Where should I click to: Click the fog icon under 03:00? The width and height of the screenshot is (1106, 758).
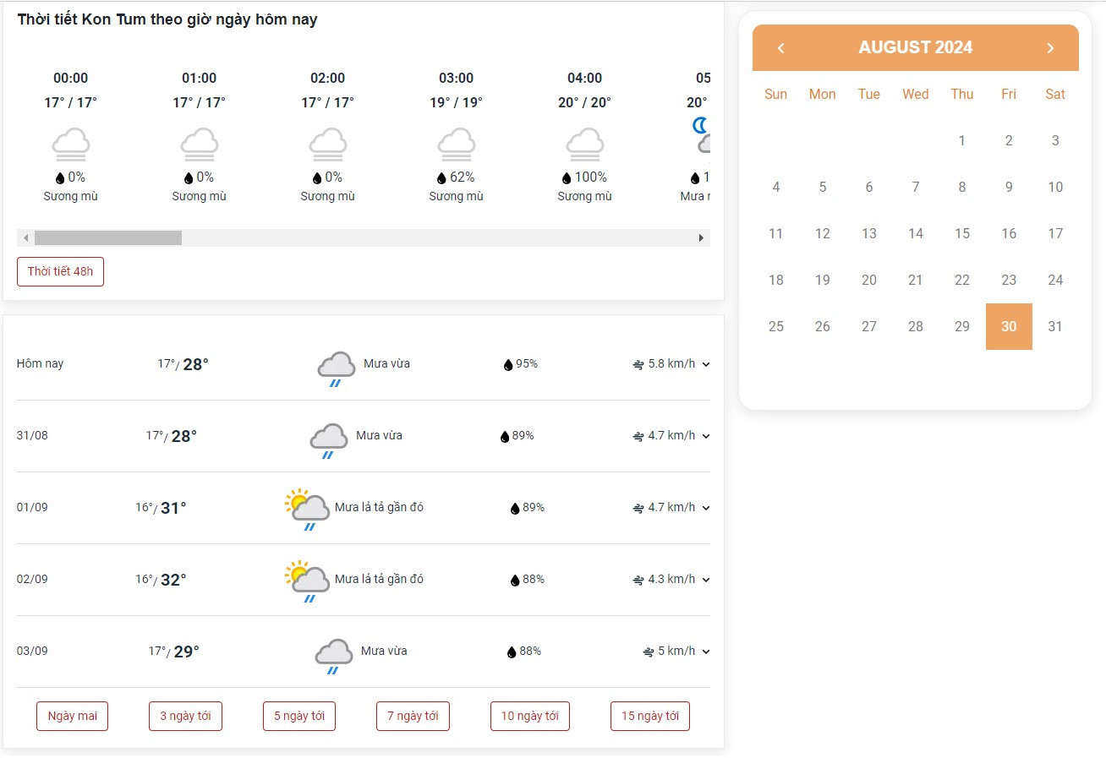[457, 144]
